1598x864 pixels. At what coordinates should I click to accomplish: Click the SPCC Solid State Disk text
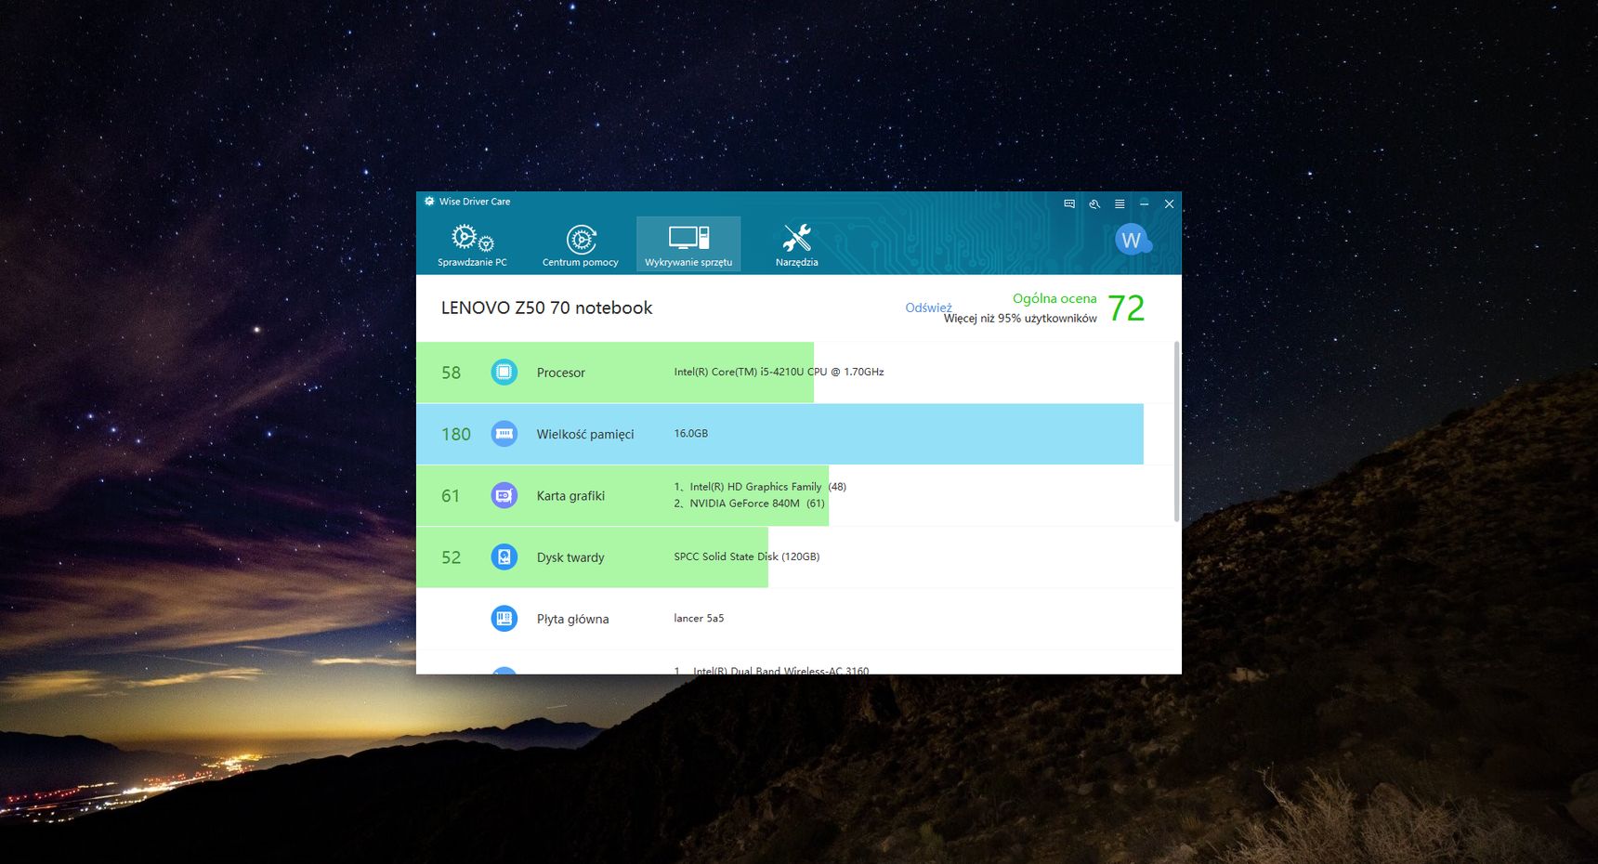(x=747, y=556)
